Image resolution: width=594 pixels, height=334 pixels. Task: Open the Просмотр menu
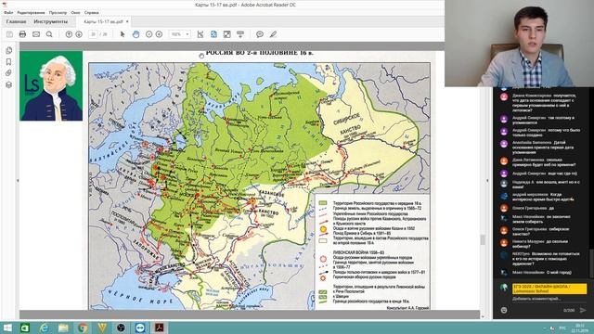(x=58, y=12)
